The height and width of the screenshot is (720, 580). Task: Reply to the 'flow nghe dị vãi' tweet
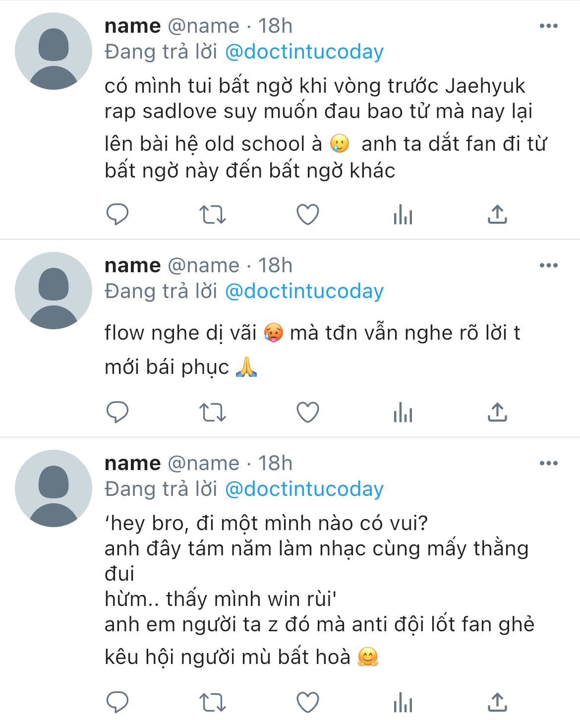pos(117,413)
